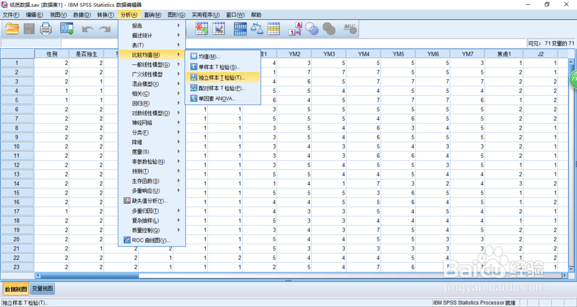The width and height of the screenshot is (577, 307).
Task: Click the cell editor input bar
Action: [x=293, y=43]
